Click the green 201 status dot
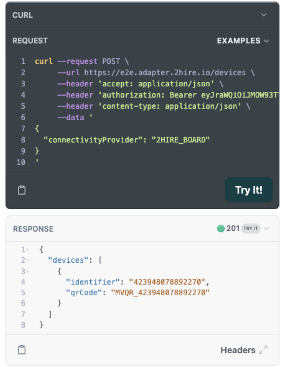The width and height of the screenshot is (283, 367). tap(221, 229)
